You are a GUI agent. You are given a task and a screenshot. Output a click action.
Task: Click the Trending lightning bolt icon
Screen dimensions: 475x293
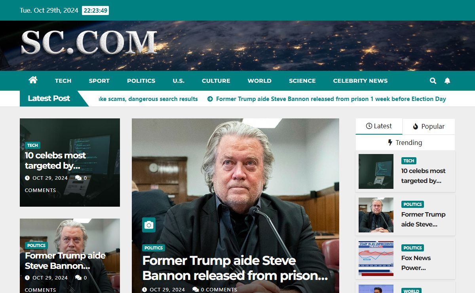click(x=390, y=143)
